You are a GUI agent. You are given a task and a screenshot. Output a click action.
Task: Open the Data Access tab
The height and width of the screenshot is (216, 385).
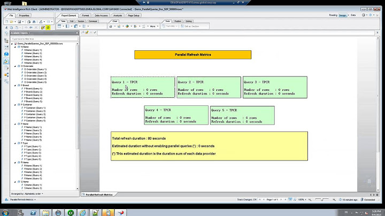[101, 16]
